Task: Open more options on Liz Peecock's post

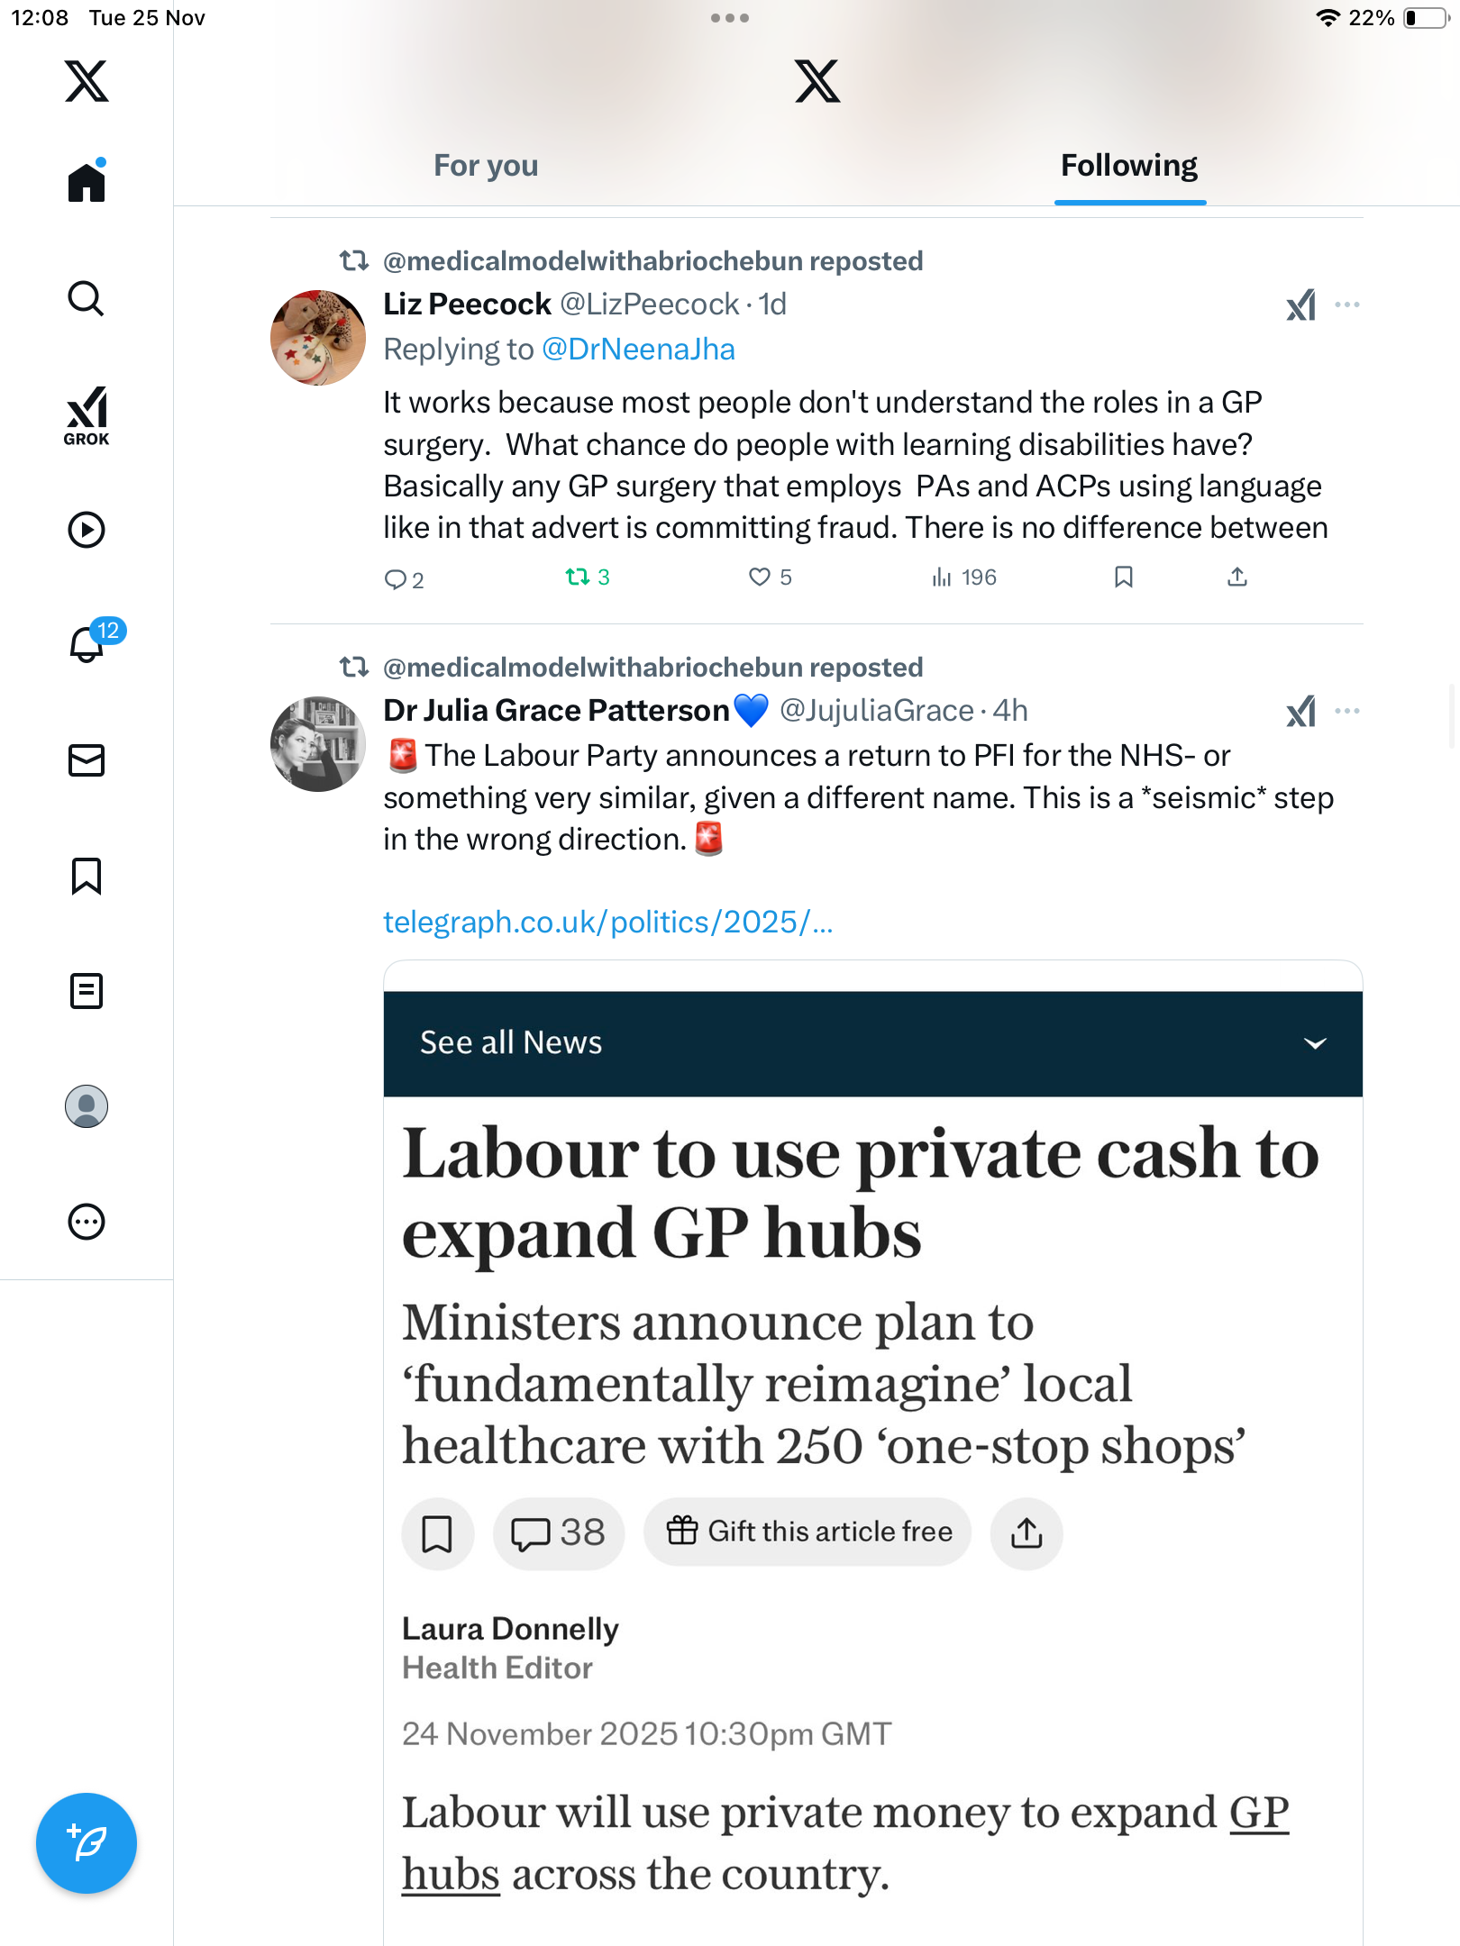Action: [1346, 305]
